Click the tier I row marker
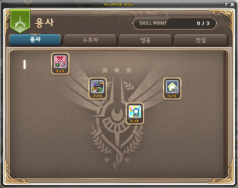Image resolution: width=238 pixels, height=188 pixels. click(25, 64)
